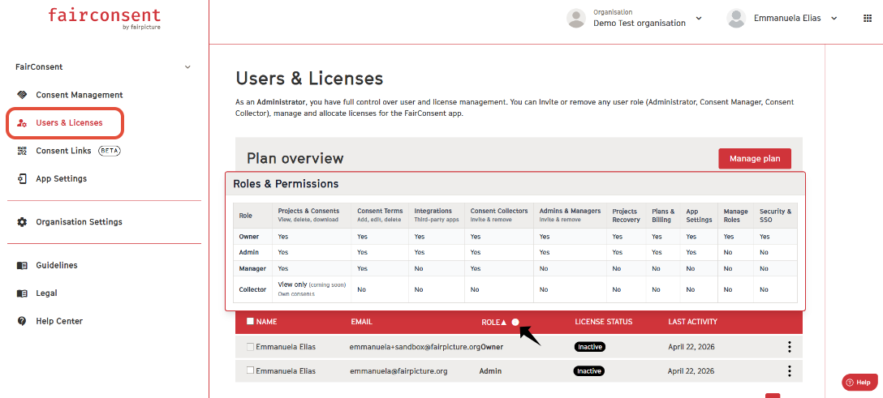Click Inactive badge in Admin row
The image size is (883, 398).
click(589, 371)
